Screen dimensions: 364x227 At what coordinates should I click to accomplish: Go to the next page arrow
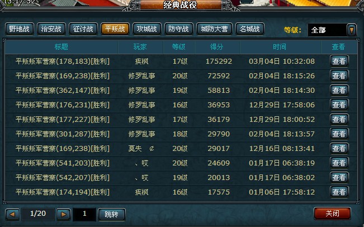pos(64,214)
